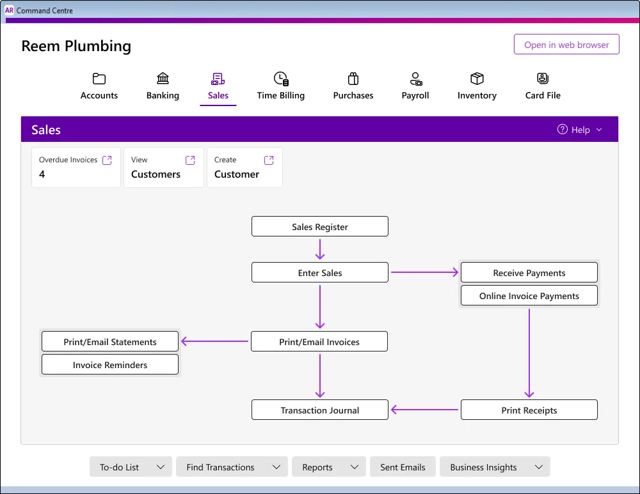This screenshot has height=494, width=640.
Task: Expand the Reports dropdown arrow
Action: [x=355, y=467]
